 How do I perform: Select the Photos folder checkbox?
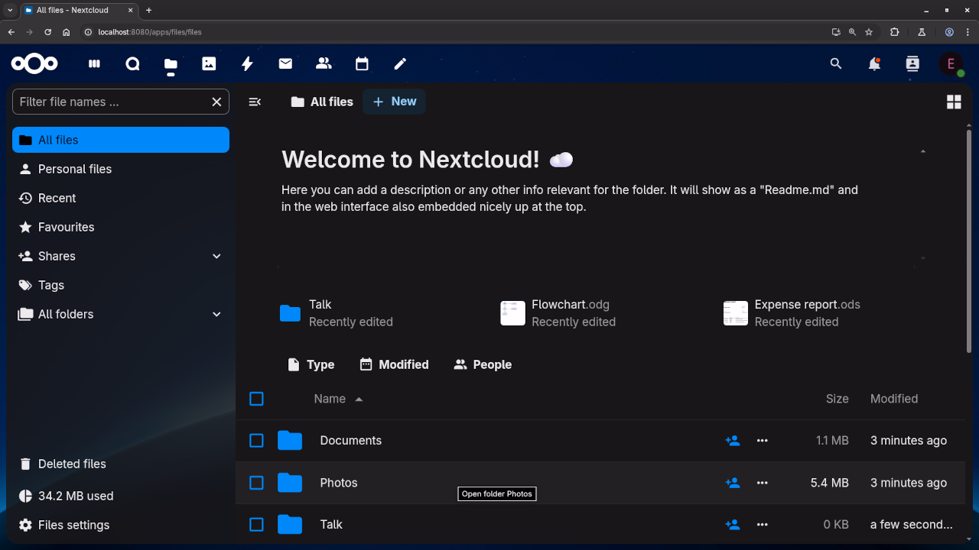pos(256,483)
